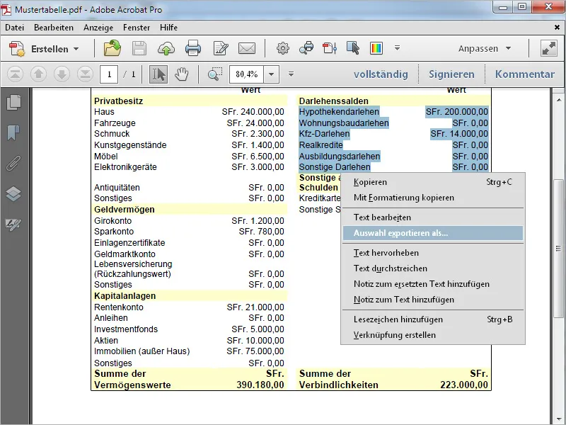The width and height of the screenshot is (566, 425).
Task: Click the vertical scrollbar thumb
Action: 558,249
